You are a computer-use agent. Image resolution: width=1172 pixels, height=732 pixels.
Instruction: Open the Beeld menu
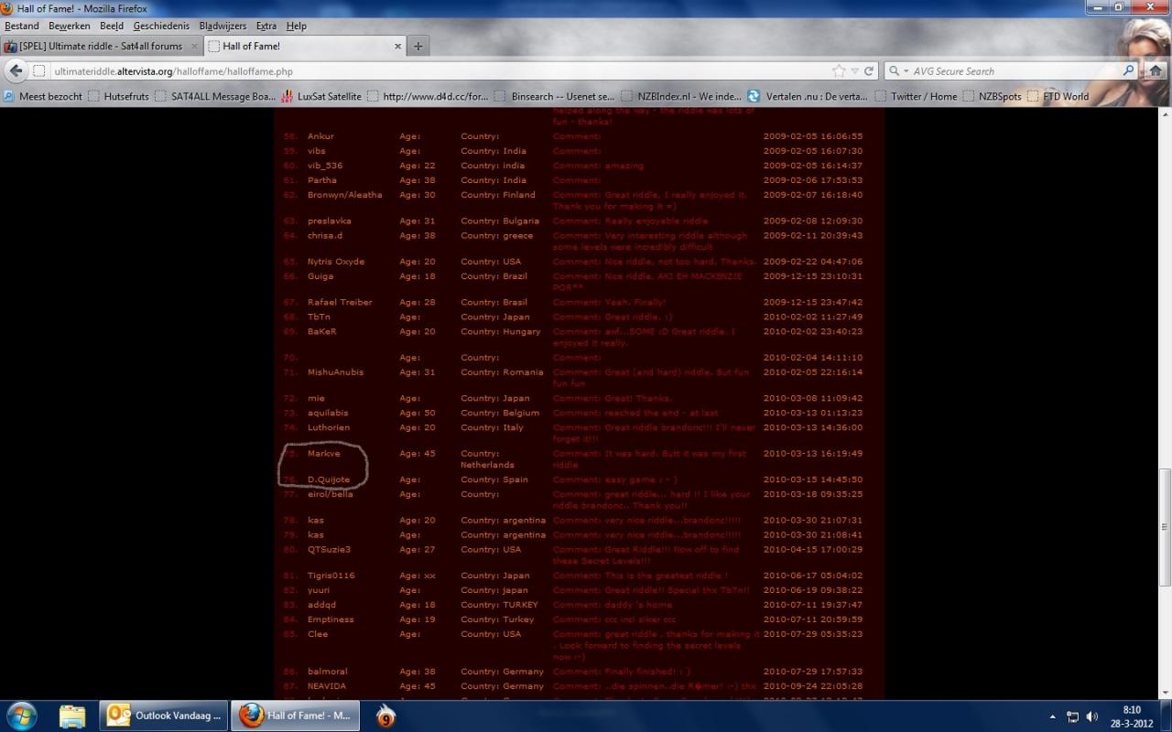[112, 26]
